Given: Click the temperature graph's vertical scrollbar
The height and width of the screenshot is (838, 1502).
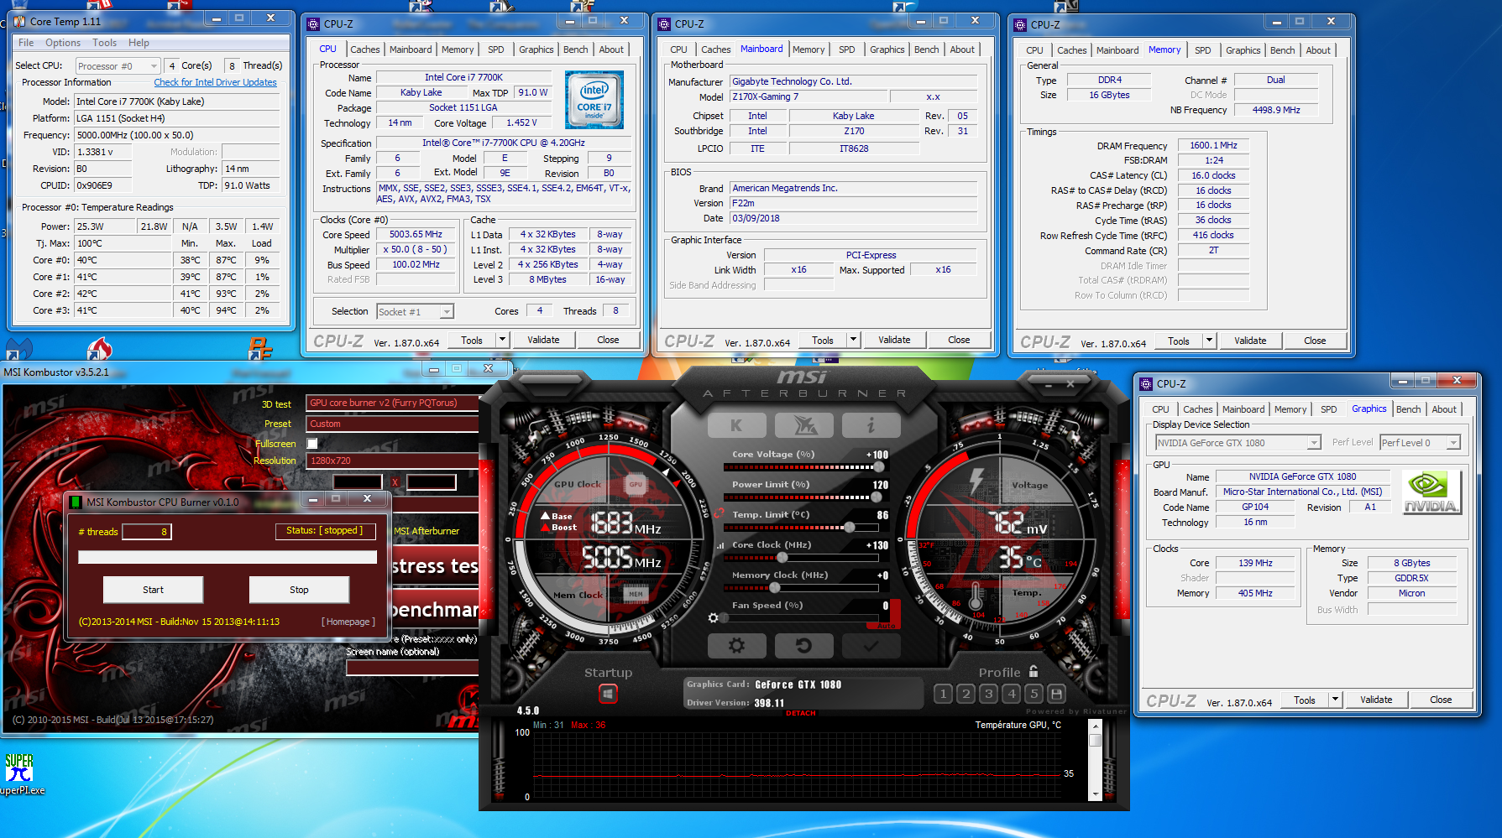Looking at the screenshot, I should click(1095, 758).
